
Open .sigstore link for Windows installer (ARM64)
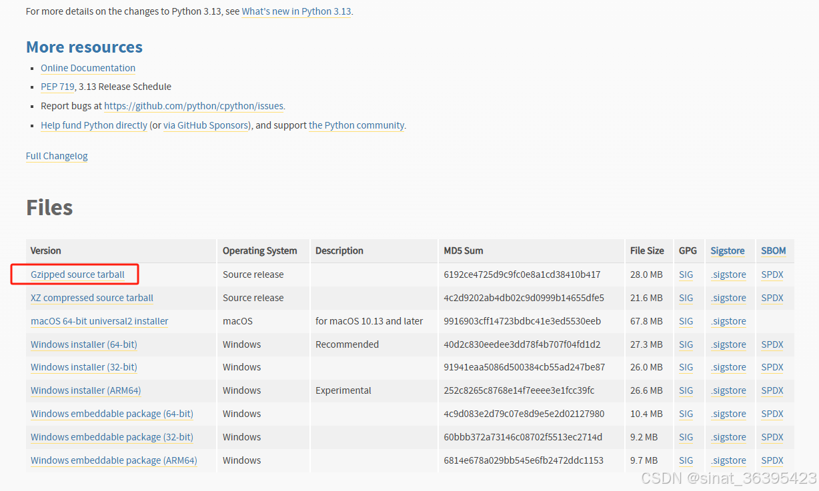728,390
